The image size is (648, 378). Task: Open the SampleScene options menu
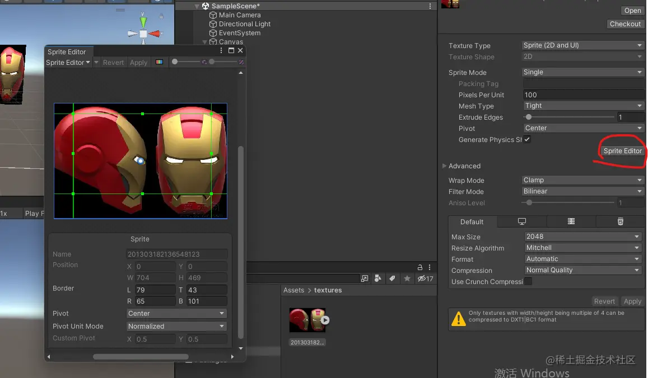click(x=430, y=6)
